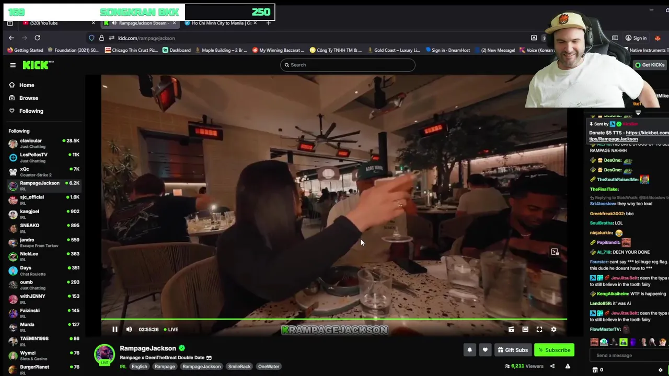Image resolution: width=669 pixels, height=376 pixels.
Task: Close the RampageJackson Stream tab
Action: 175,23
